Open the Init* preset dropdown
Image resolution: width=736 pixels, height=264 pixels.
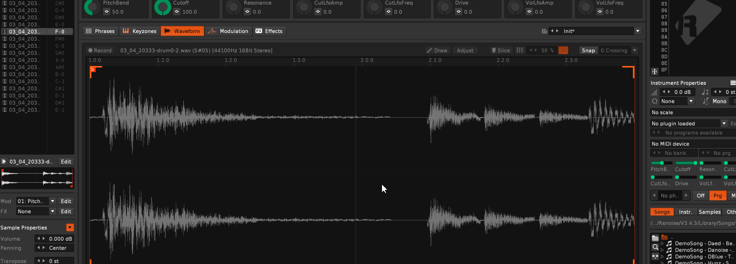click(x=637, y=31)
